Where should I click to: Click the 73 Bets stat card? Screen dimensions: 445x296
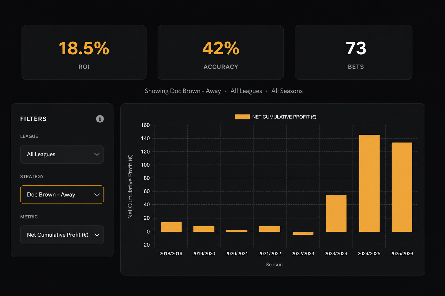[354, 52]
